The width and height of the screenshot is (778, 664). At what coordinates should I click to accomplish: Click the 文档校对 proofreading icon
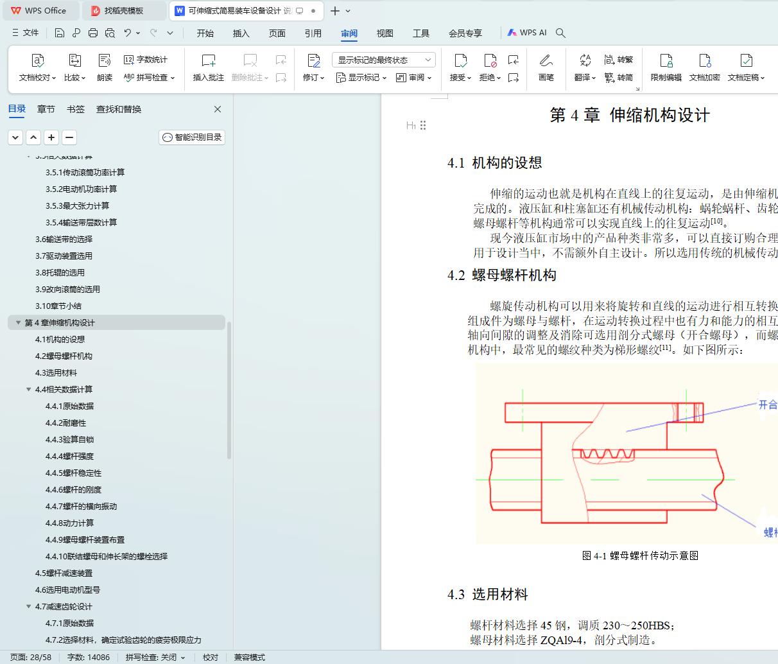click(x=37, y=60)
